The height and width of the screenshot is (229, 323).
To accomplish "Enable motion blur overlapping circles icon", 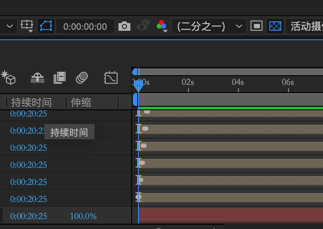I will click(x=82, y=78).
